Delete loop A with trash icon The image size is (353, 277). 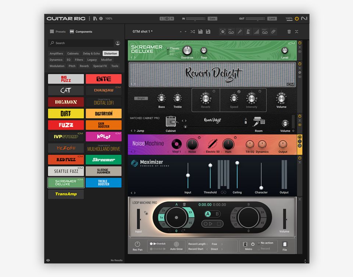[x=184, y=204]
